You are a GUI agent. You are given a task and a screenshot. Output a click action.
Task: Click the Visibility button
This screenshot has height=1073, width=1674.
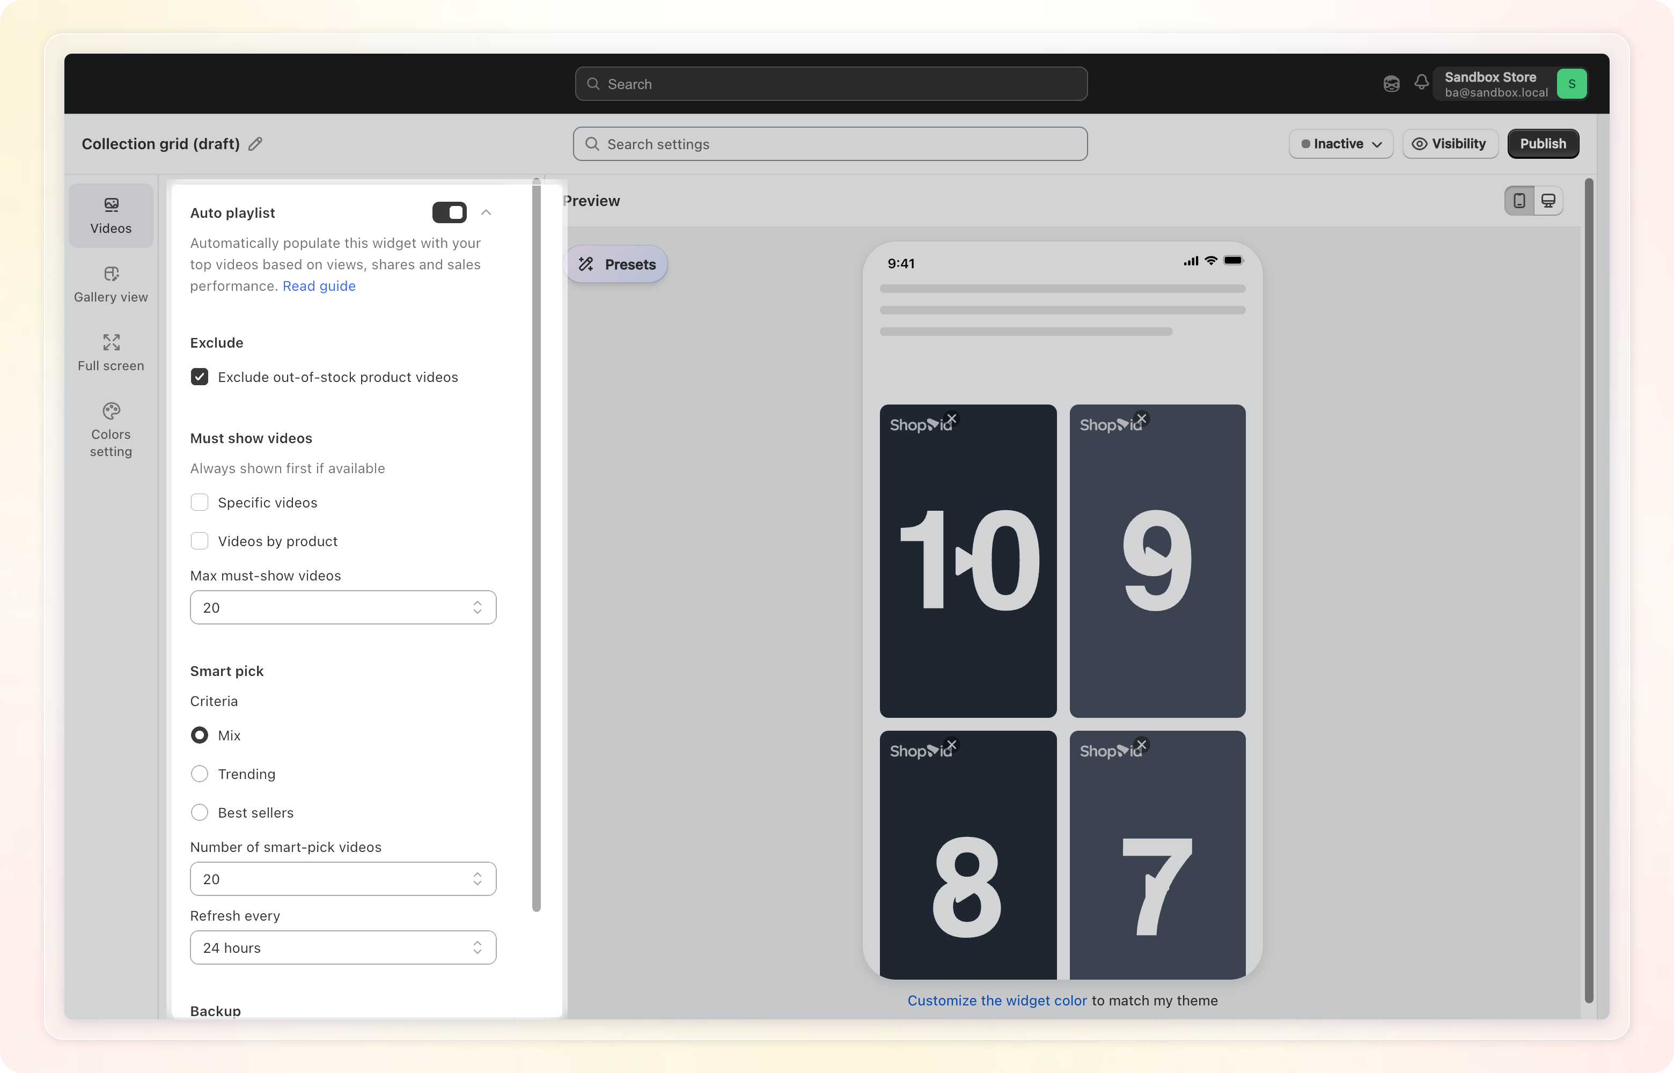pyautogui.click(x=1450, y=144)
